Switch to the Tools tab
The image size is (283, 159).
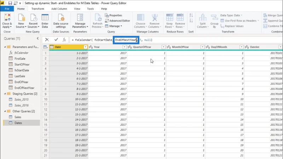91,8
